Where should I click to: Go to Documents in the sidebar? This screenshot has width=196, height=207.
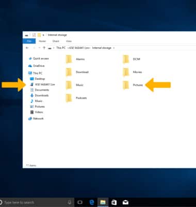pos(40,90)
